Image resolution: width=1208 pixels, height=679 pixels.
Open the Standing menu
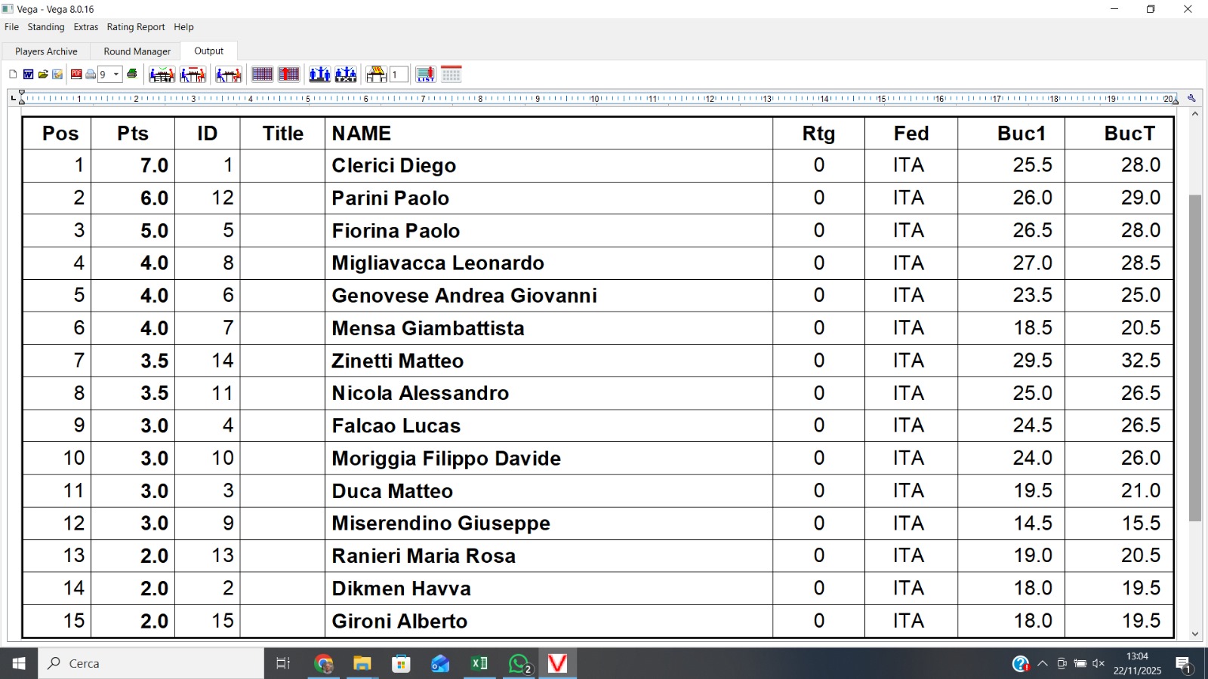(46, 27)
